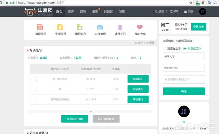Open the 求职 menu
This screenshot has height=134, width=219.
click(95, 11)
